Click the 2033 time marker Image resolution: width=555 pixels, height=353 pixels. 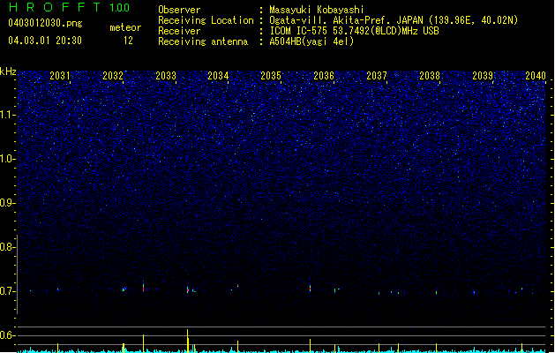tap(166, 75)
